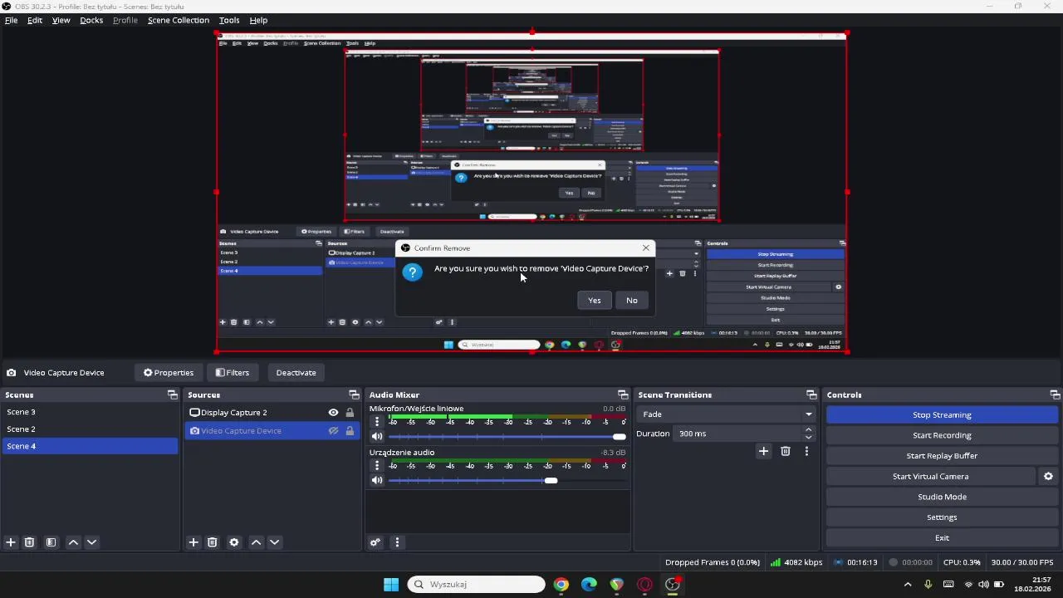Open the Scene Collection menu
The height and width of the screenshot is (598, 1063).
(179, 20)
